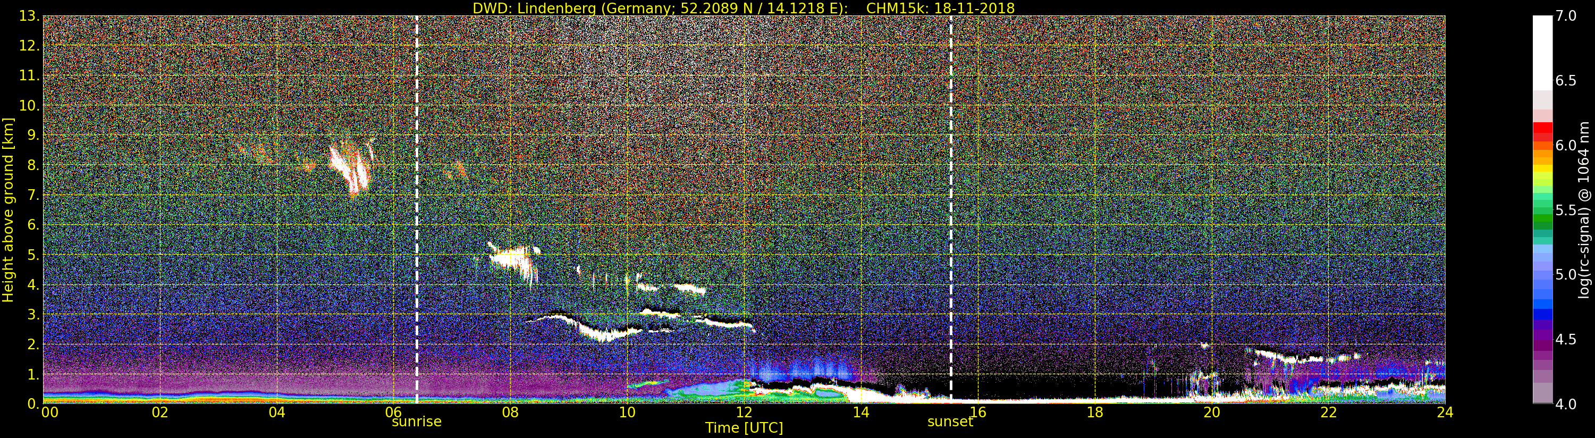The width and height of the screenshot is (1595, 438).
Task: Click the time axis tick '00'
Action: pyautogui.click(x=49, y=412)
